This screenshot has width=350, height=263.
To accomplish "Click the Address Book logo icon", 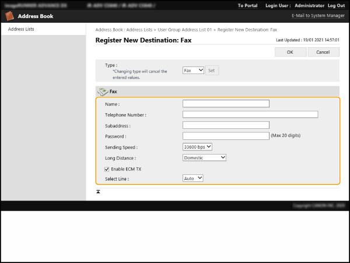I will coord(9,16).
